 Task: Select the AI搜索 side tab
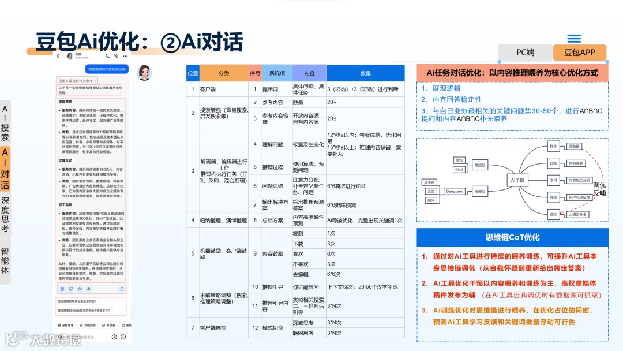coord(5,123)
